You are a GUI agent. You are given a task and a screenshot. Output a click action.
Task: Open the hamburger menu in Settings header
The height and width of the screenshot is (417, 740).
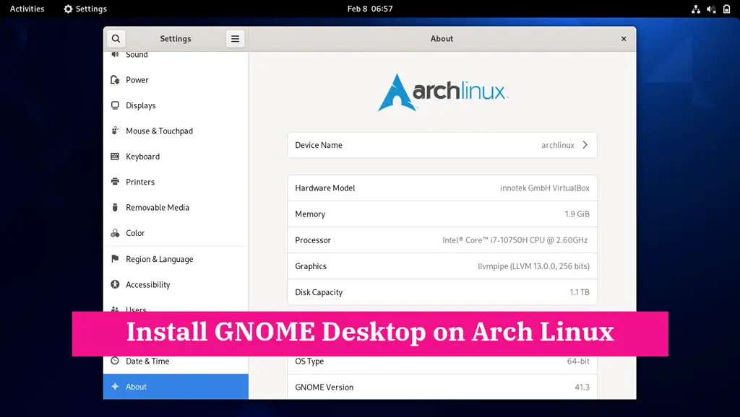pyautogui.click(x=235, y=38)
